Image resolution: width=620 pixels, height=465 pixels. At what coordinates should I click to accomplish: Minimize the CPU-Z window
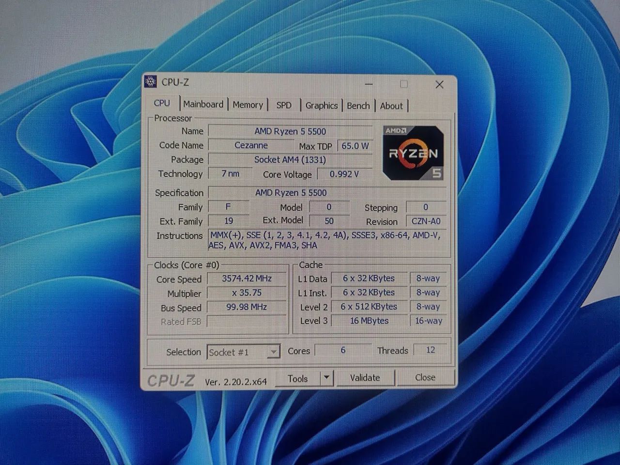point(369,84)
